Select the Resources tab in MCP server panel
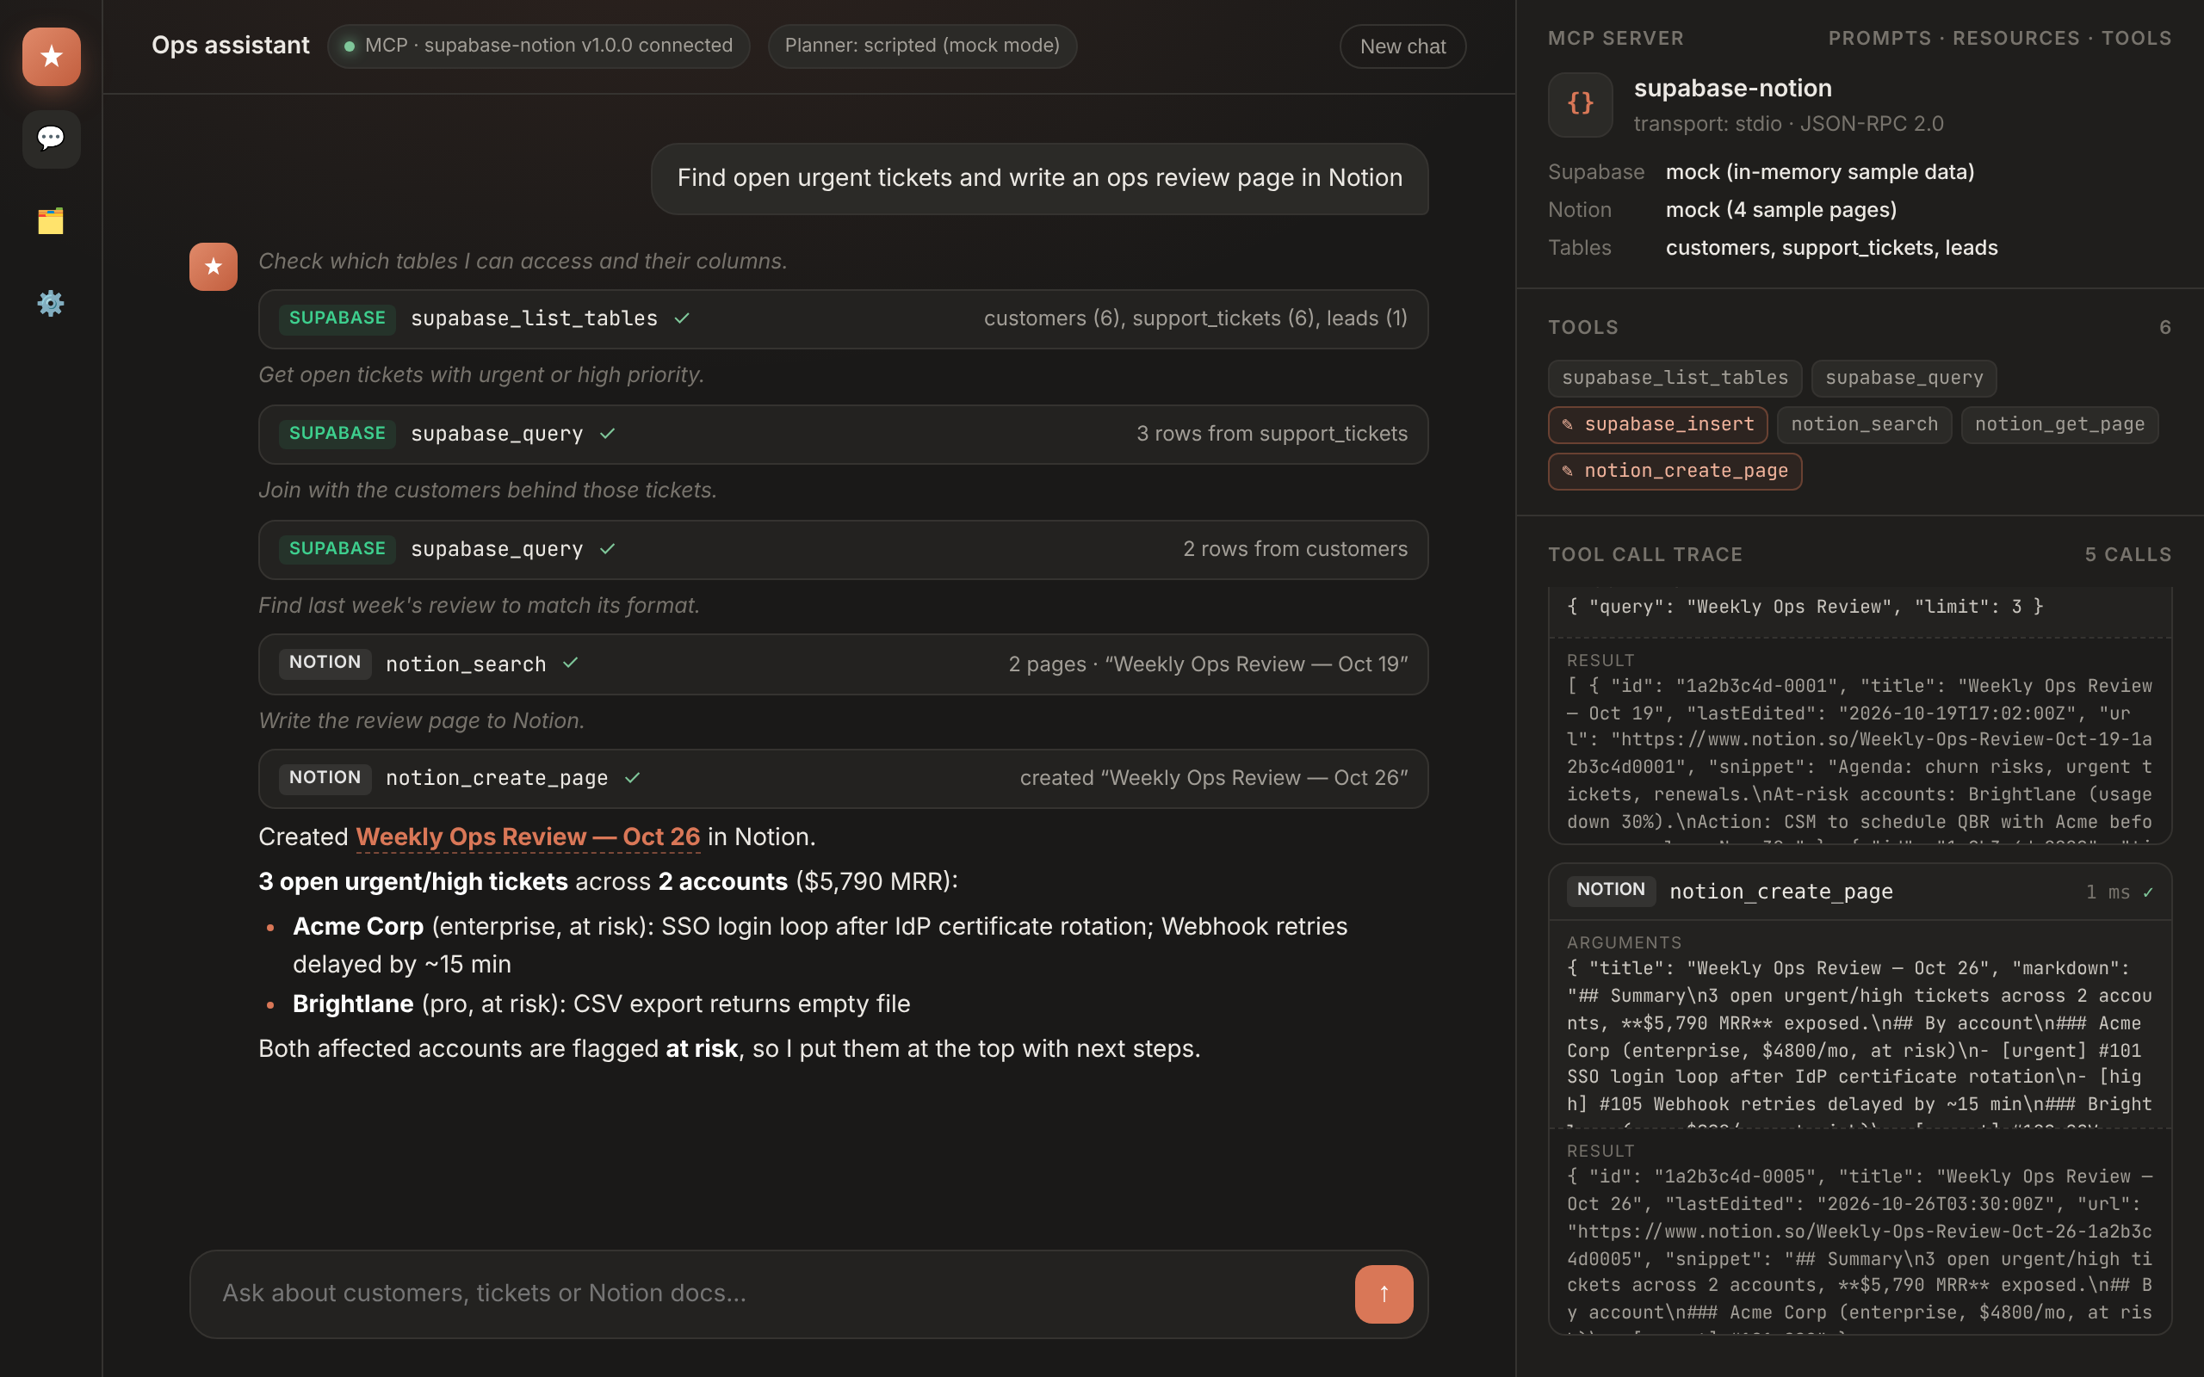The image size is (2204, 1377). tap(2015, 38)
